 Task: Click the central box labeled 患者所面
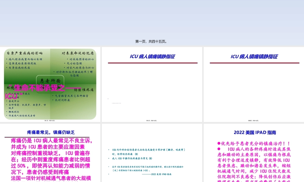click(50, 81)
